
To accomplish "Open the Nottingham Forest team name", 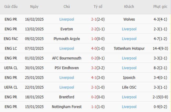I will pyautogui.click(x=67, y=107).
